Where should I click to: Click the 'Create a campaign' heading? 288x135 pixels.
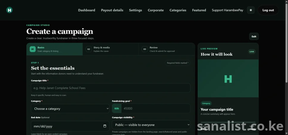pos(60,31)
